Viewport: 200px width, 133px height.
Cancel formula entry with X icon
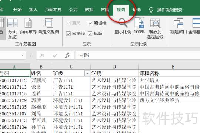click(42, 55)
